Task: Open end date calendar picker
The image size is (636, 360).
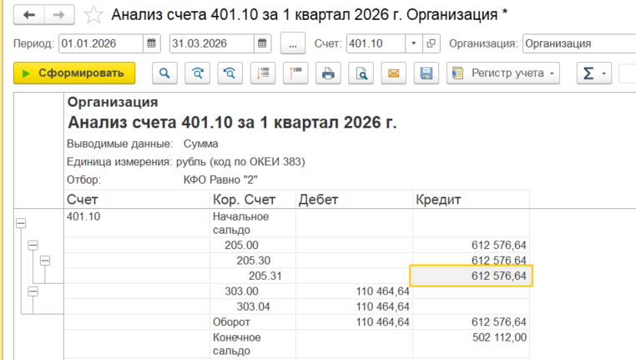Action: [262, 43]
